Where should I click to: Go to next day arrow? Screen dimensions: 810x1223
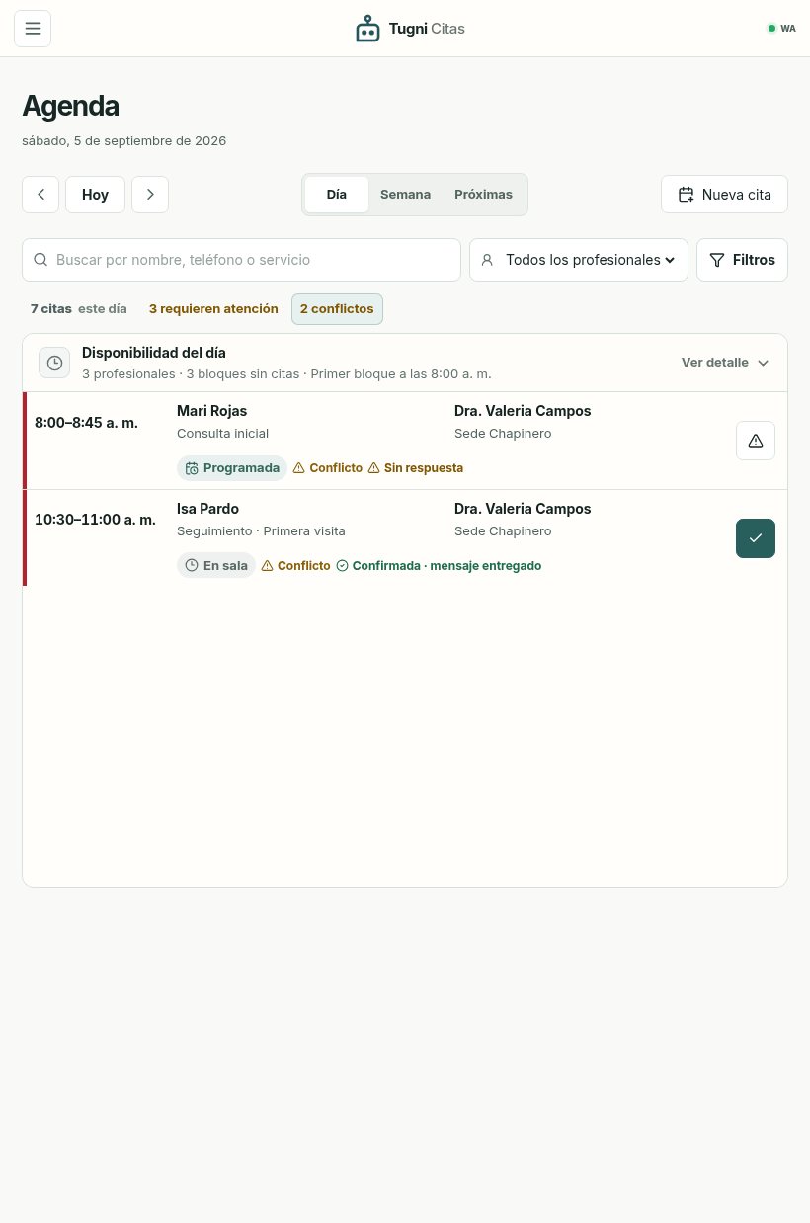[x=150, y=195]
